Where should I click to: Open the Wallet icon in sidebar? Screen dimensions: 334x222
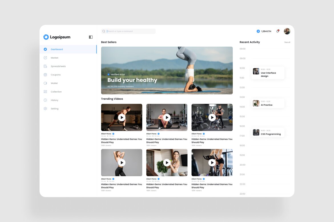(46, 83)
